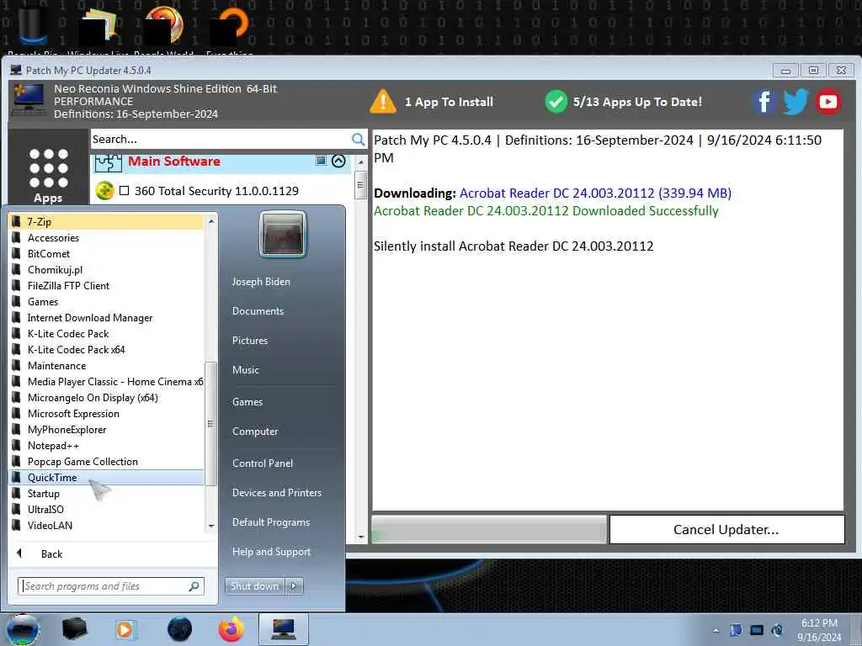Screen dimensions: 862x646
Task: Click the Start orb button
Action: (x=23, y=629)
